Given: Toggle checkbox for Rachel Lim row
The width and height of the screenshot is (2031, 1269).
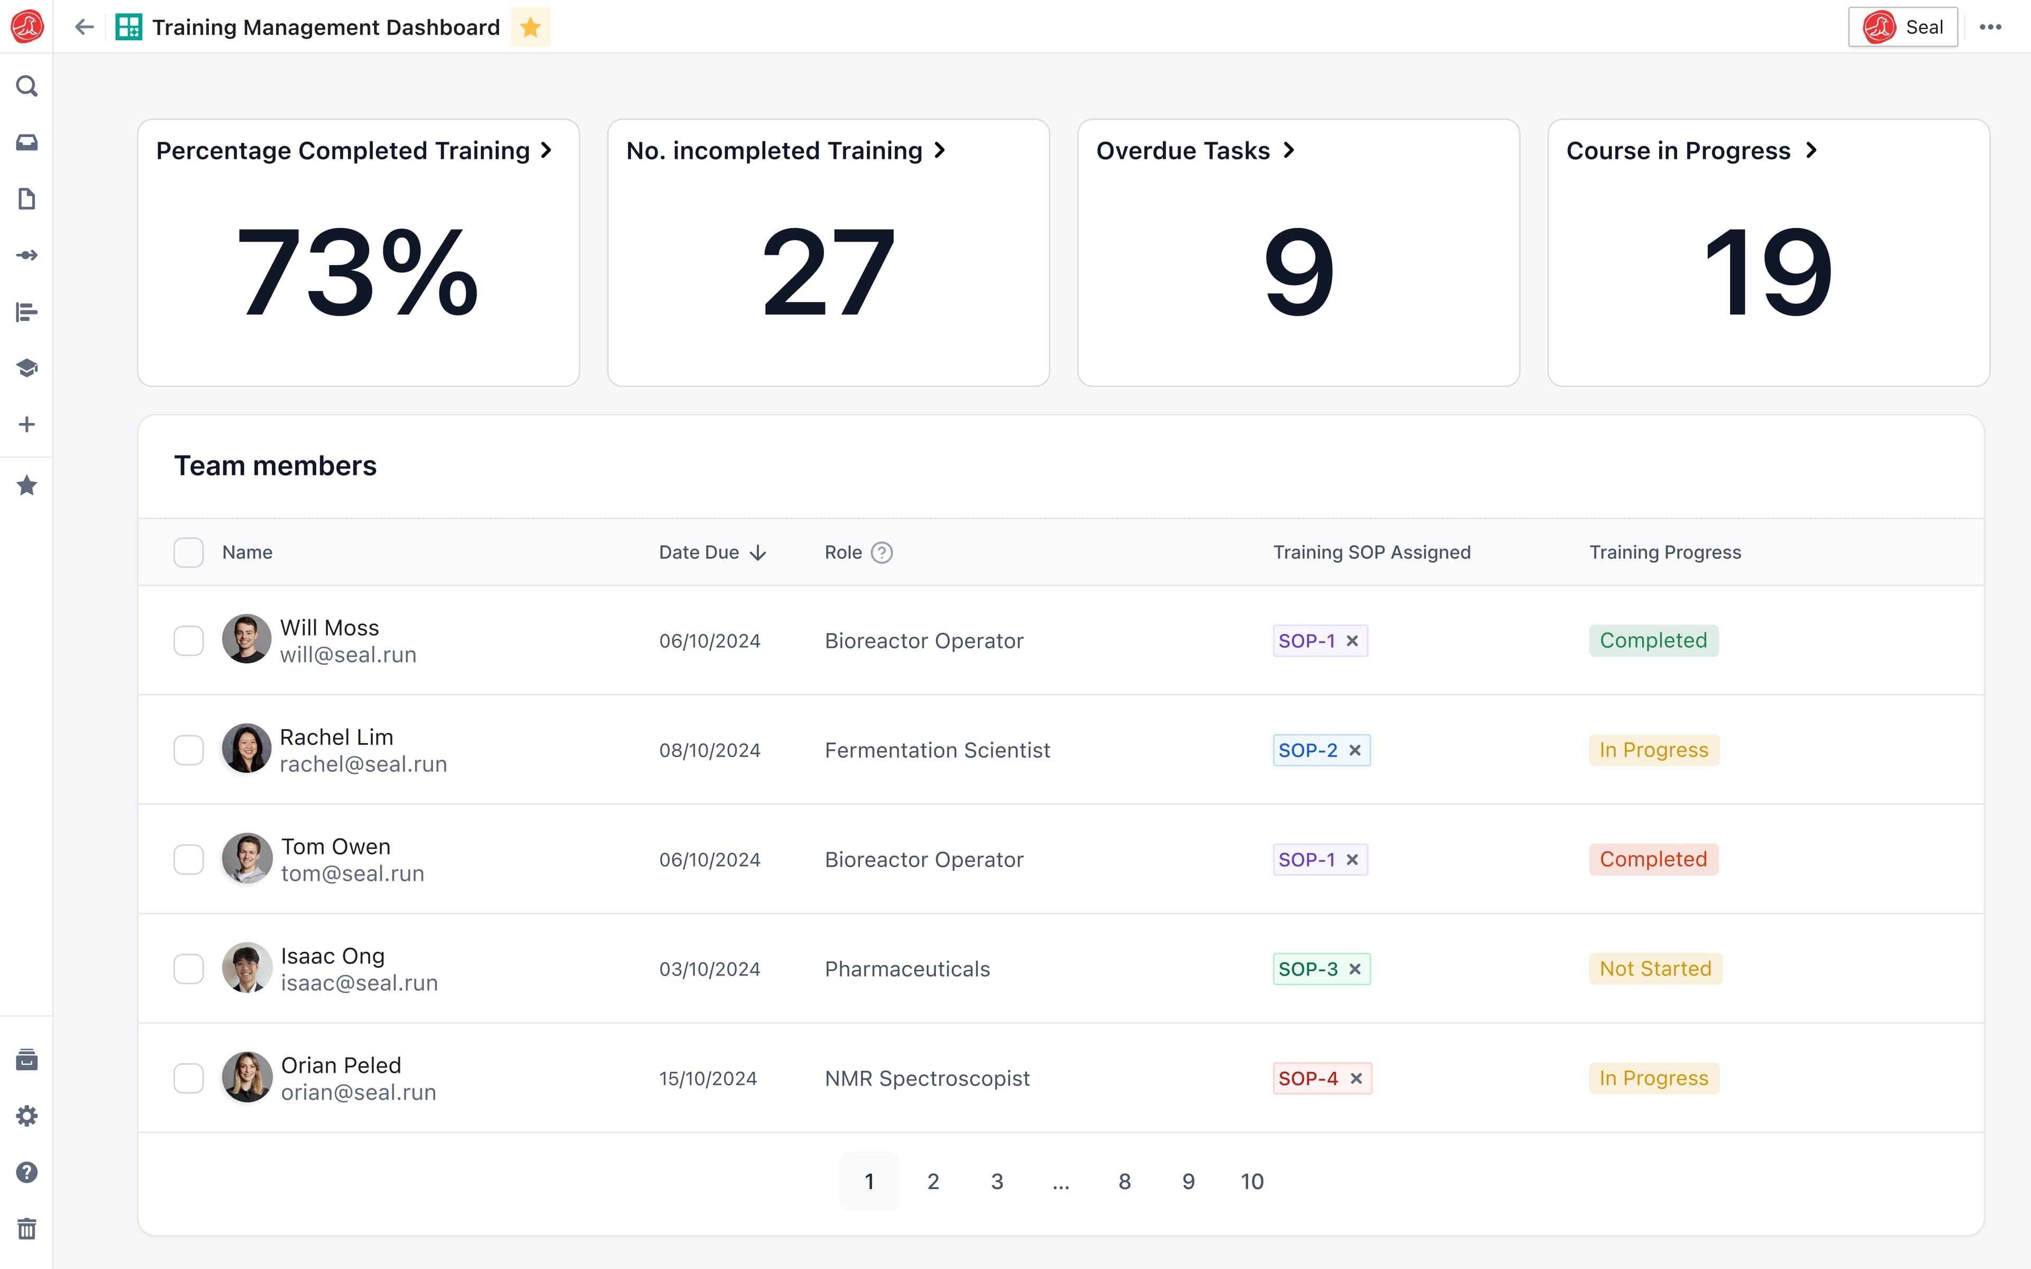Looking at the screenshot, I should 189,750.
